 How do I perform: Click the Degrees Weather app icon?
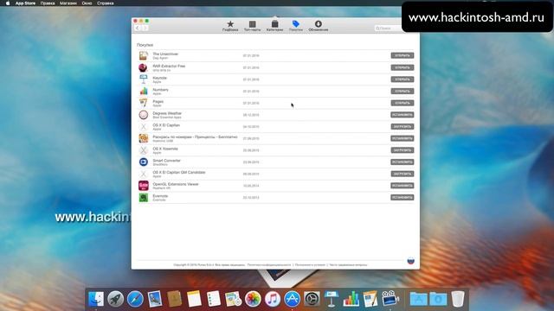coord(143,115)
